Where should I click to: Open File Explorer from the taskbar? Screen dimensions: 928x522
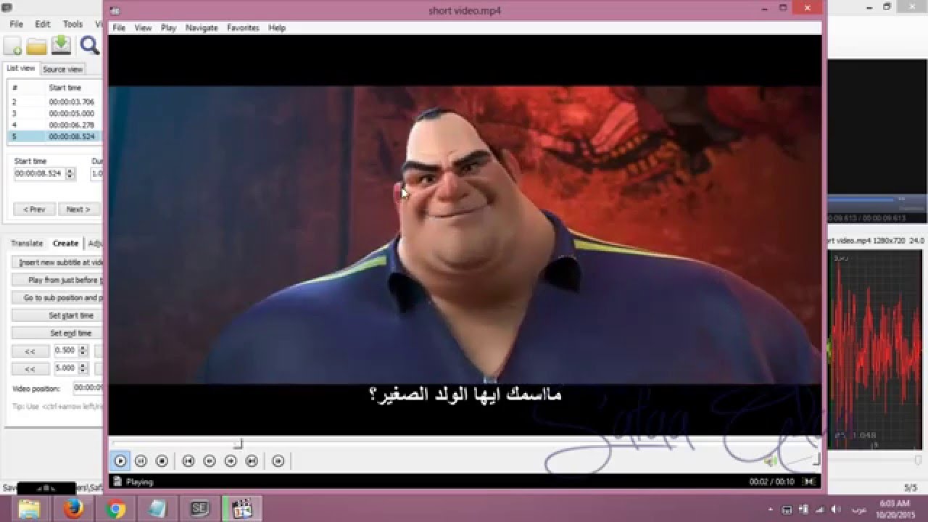28,509
